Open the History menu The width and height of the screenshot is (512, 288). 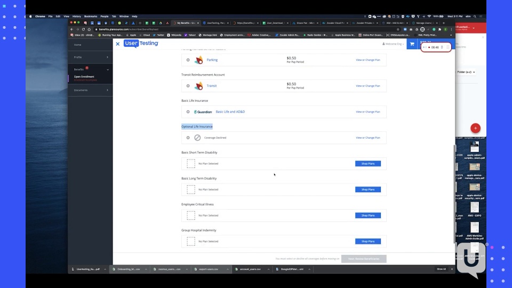click(76, 17)
